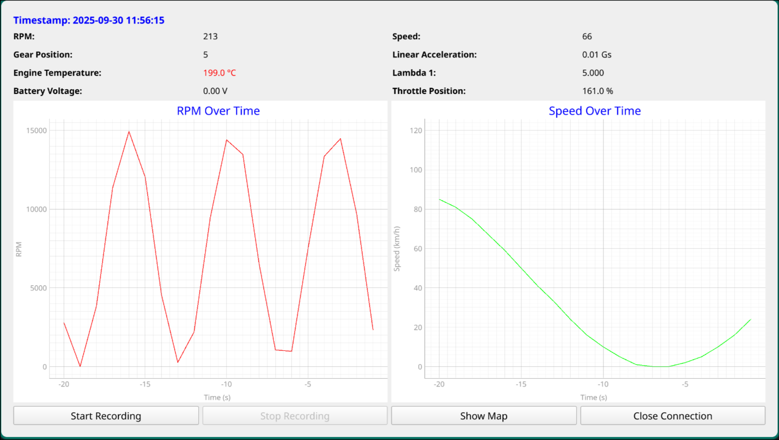
Task: Select the Linear Acceleration value 0.01 Gs
Action: [x=597, y=55]
